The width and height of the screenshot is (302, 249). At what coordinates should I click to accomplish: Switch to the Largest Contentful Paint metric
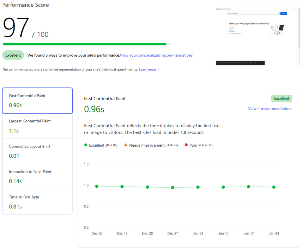coord(37,126)
